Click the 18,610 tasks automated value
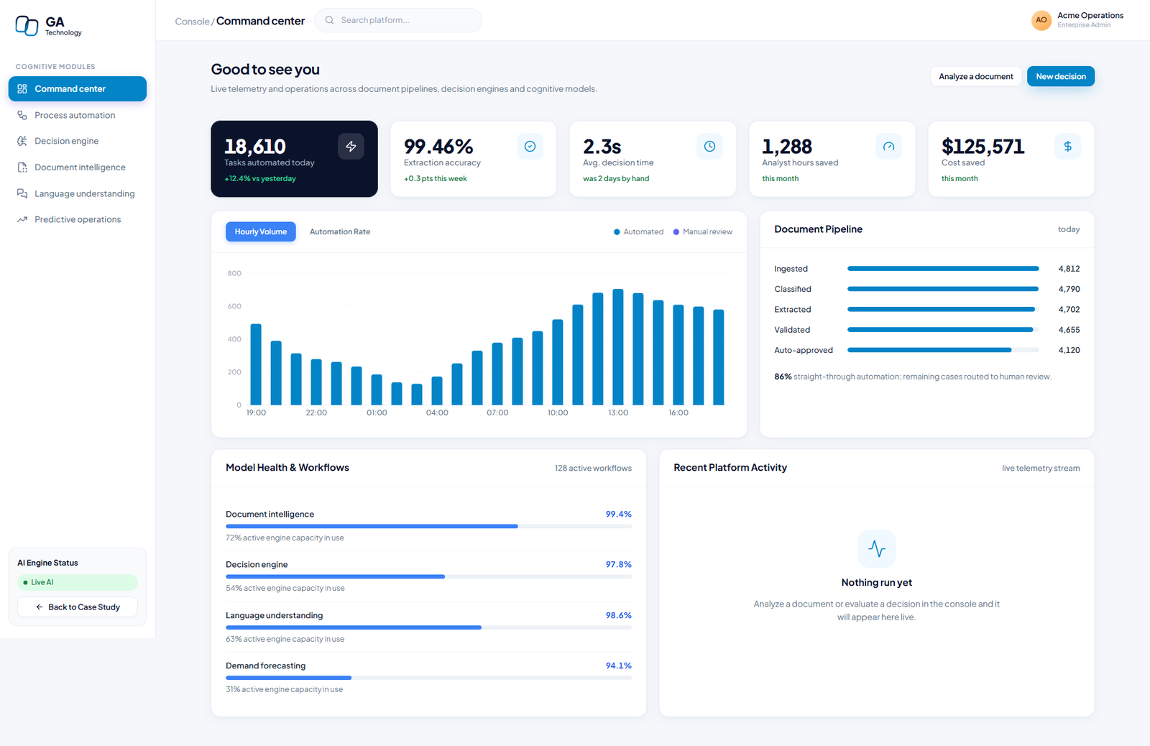The height and width of the screenshot is (746, 1150). (x=255, y=147)
